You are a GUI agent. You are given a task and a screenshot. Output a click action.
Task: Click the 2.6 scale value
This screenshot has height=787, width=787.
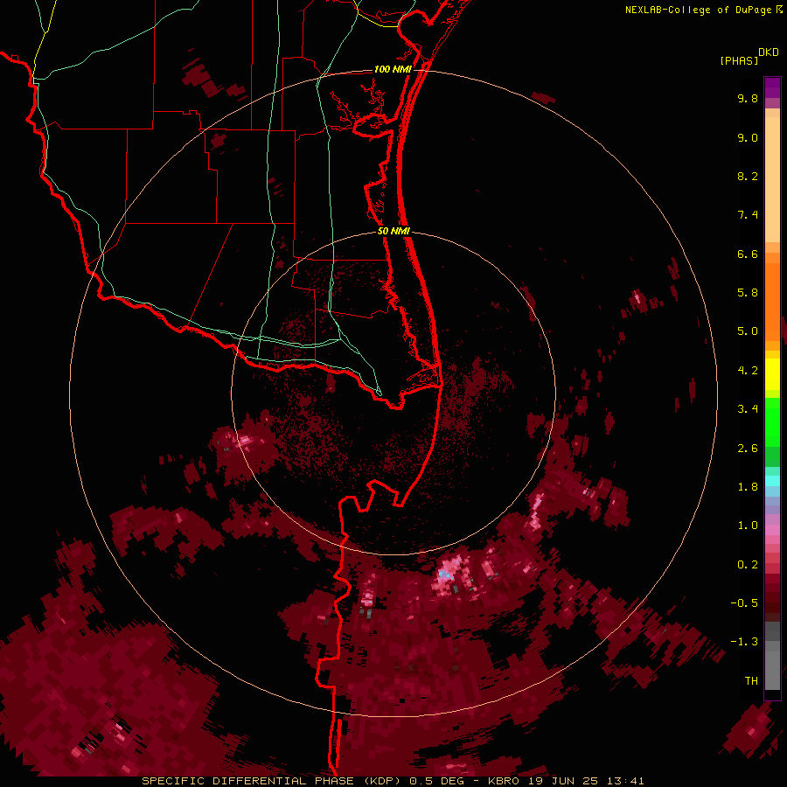748,449
